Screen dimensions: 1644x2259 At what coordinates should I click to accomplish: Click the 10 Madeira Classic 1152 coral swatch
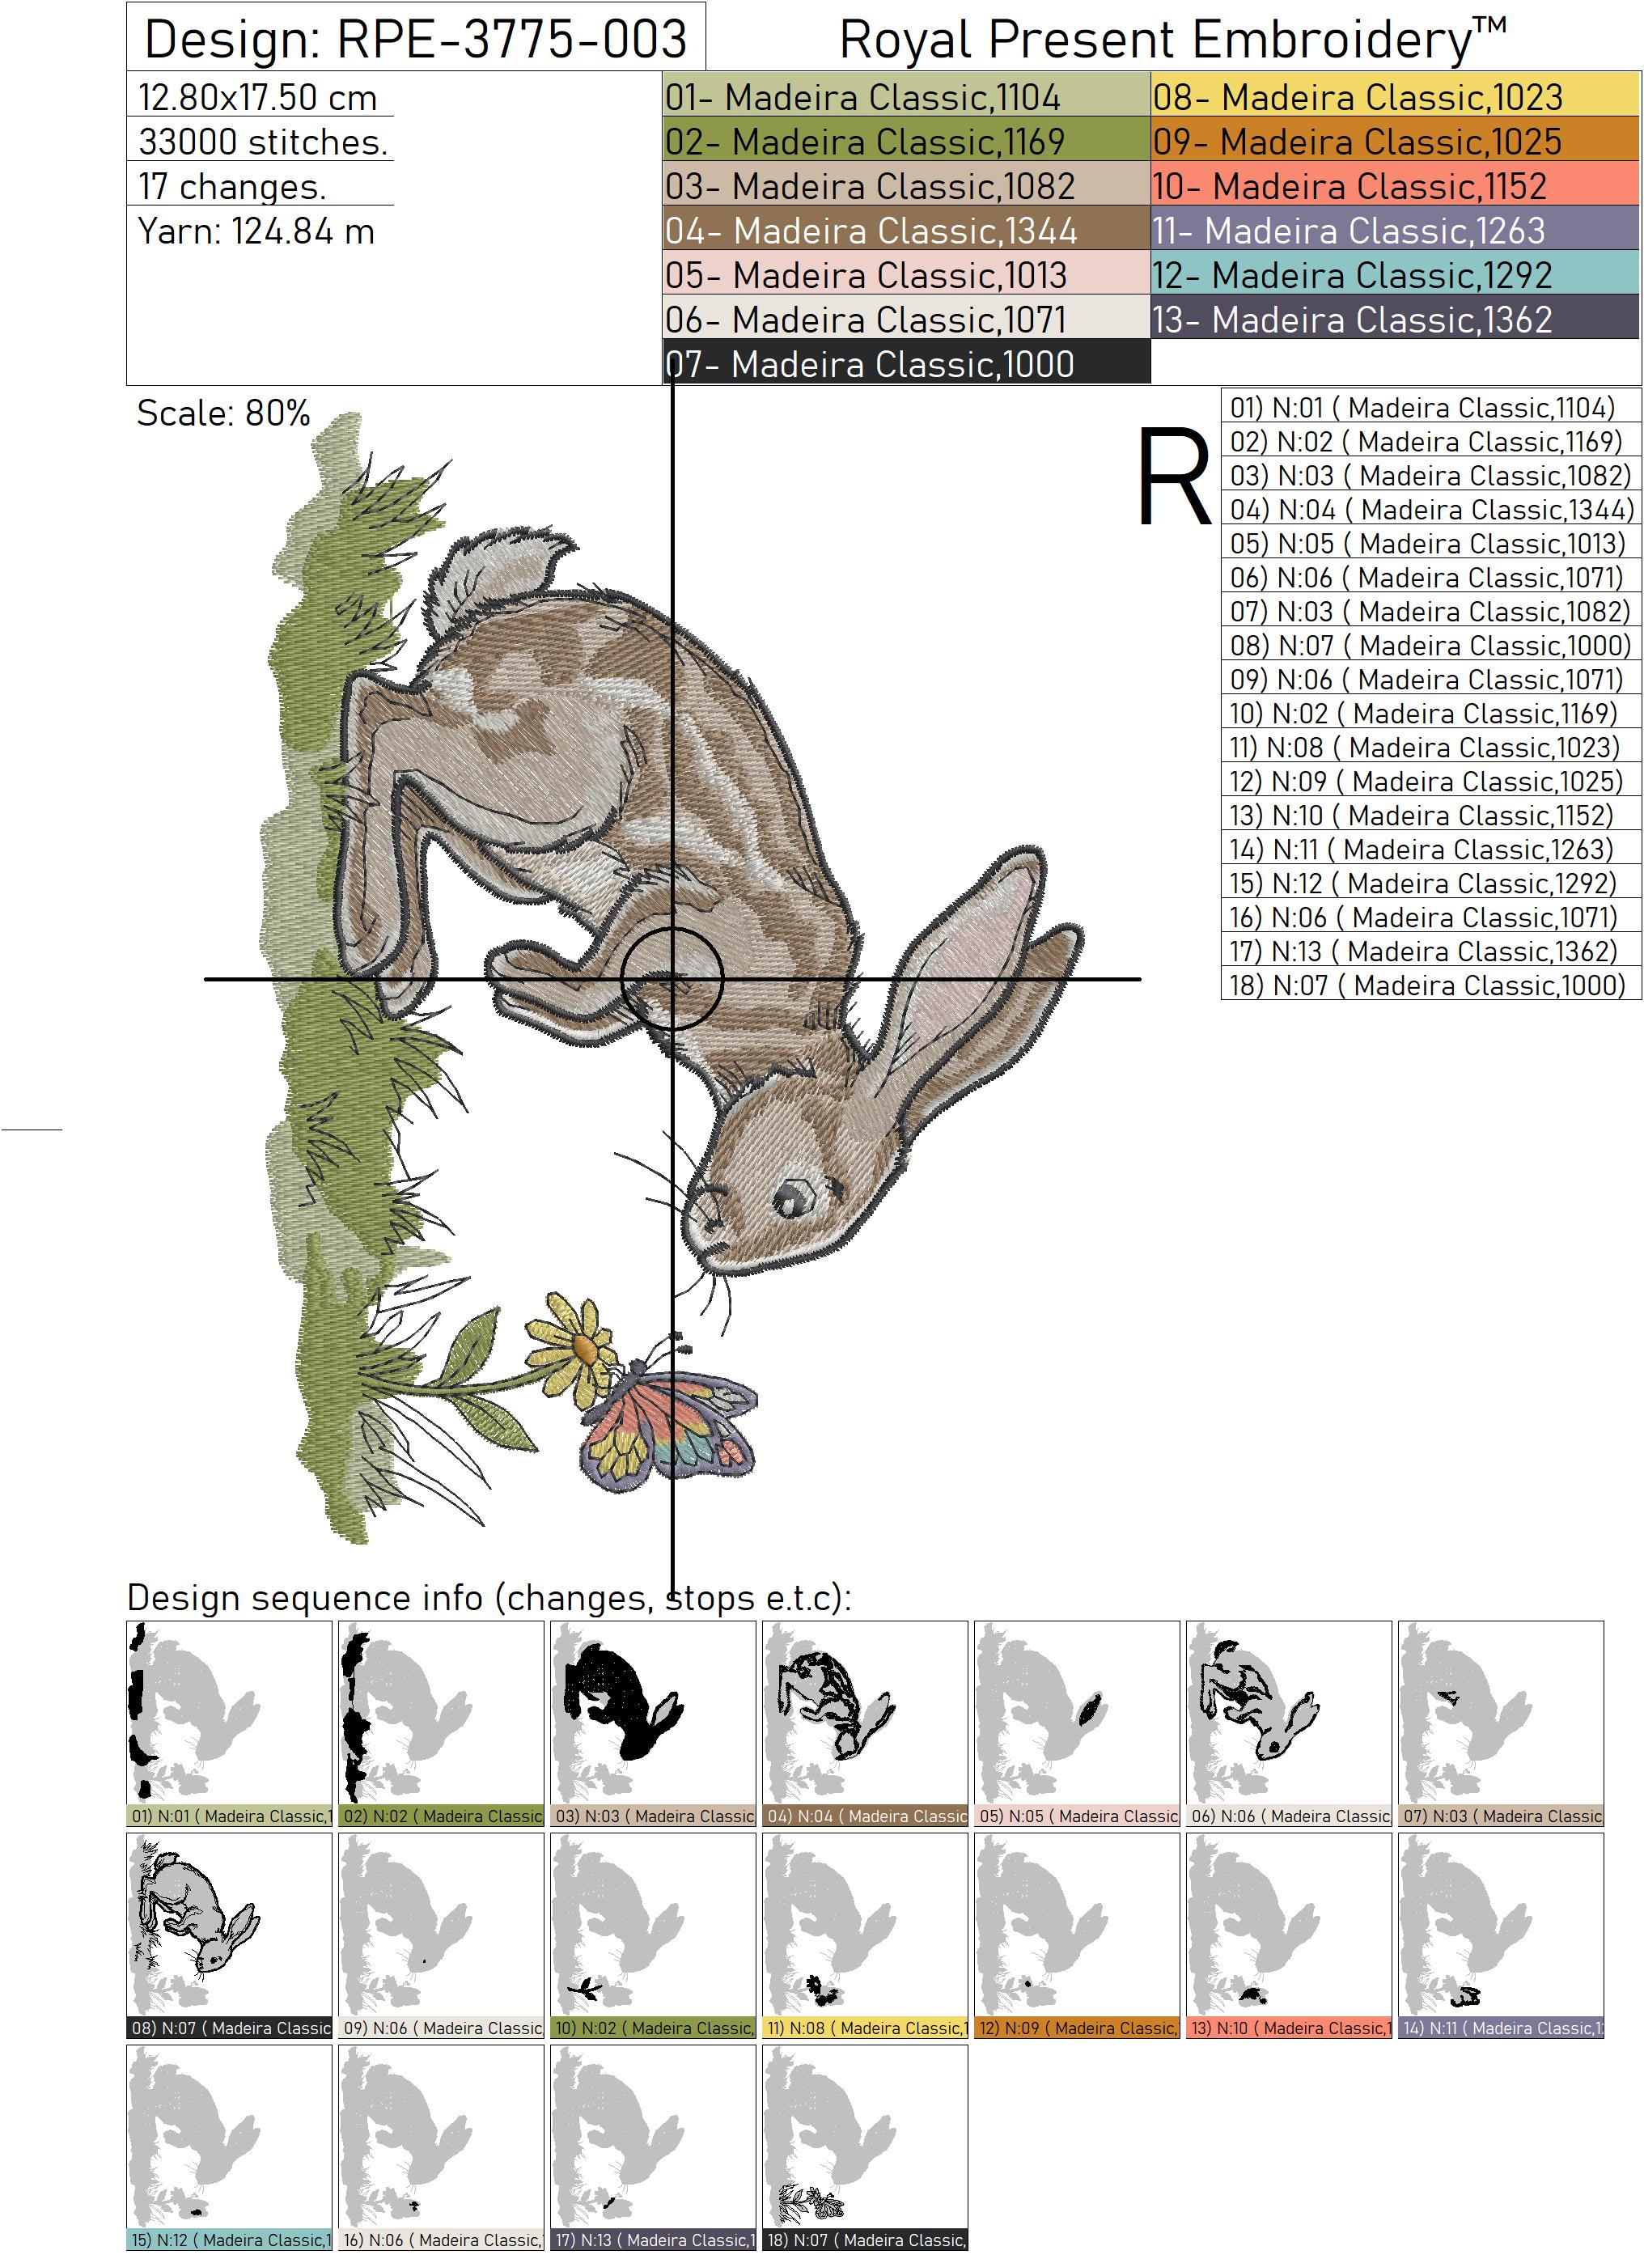1394,186
